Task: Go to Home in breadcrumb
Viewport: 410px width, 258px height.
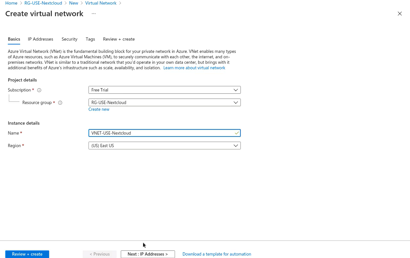Action: tap(11, 3)
